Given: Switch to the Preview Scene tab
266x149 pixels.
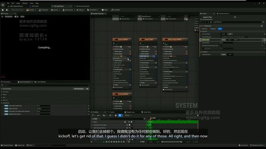Looking at the screenshot, I should coord(223,14).
